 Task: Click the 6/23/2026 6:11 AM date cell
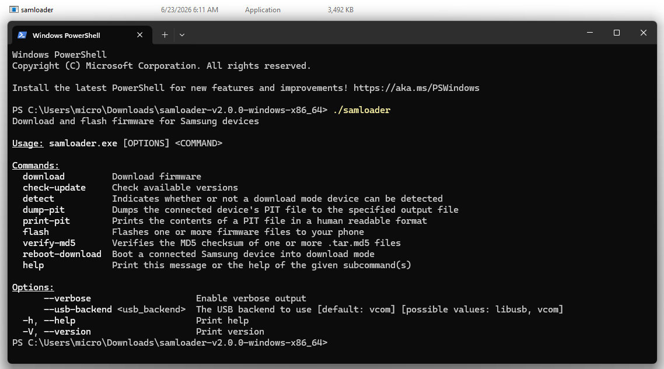click(x=189, y=10)
